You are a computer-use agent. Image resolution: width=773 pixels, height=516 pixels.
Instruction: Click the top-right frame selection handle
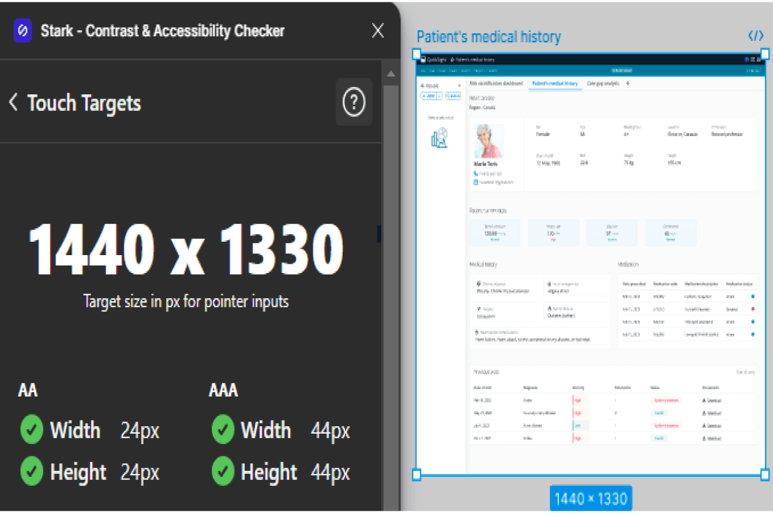765,54
